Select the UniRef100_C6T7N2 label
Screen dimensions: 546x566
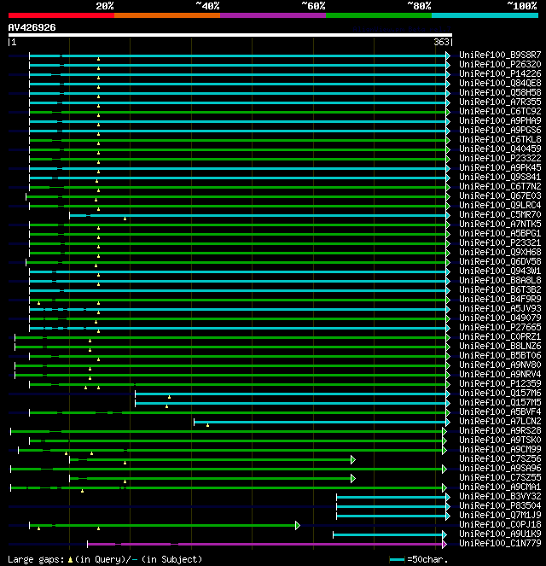(x=500, y=186)
